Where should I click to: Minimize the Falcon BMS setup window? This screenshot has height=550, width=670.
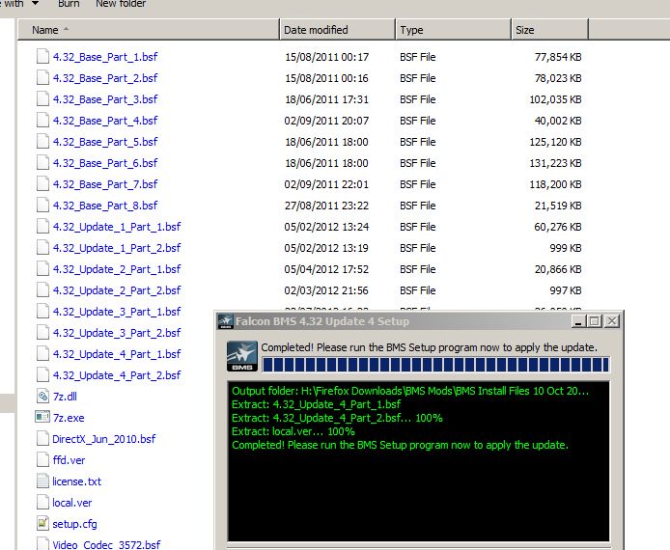click(578, 321)
